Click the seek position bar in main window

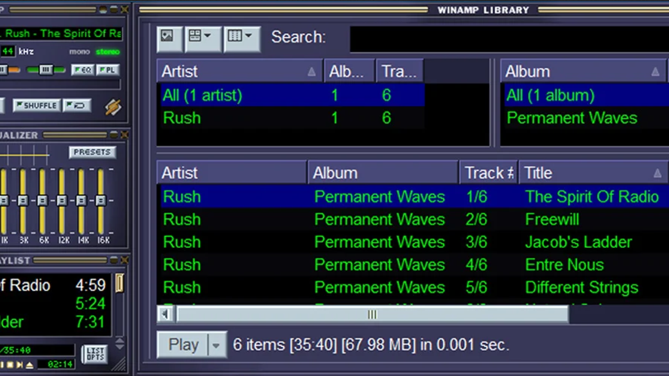(x=60, y=85)
